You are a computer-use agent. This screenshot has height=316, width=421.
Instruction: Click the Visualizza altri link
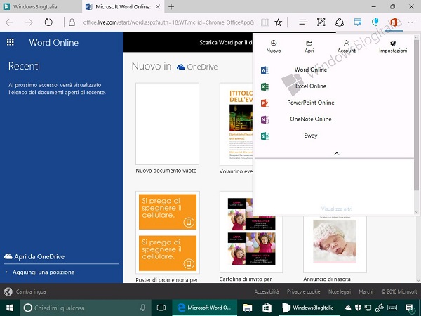point(336,209)
